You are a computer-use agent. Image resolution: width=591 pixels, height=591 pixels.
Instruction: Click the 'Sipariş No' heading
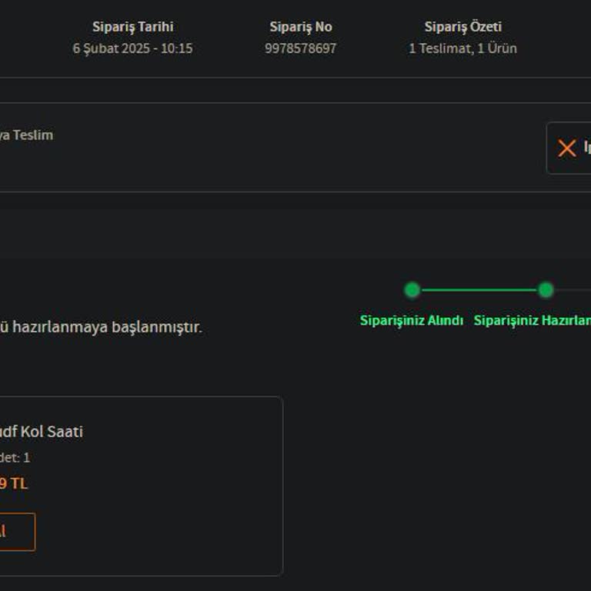click(x=300, y=27)
